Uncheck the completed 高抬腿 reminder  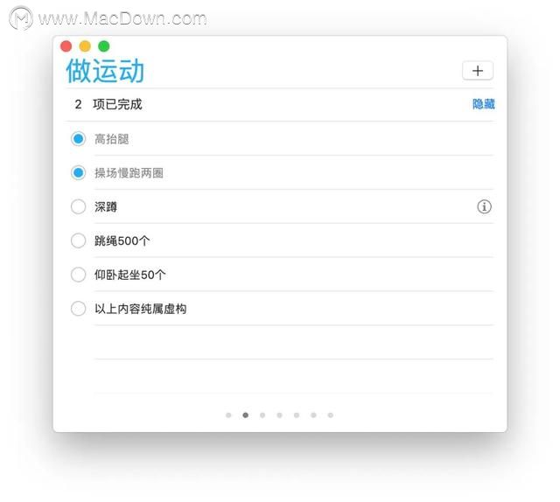coord(78,138)
